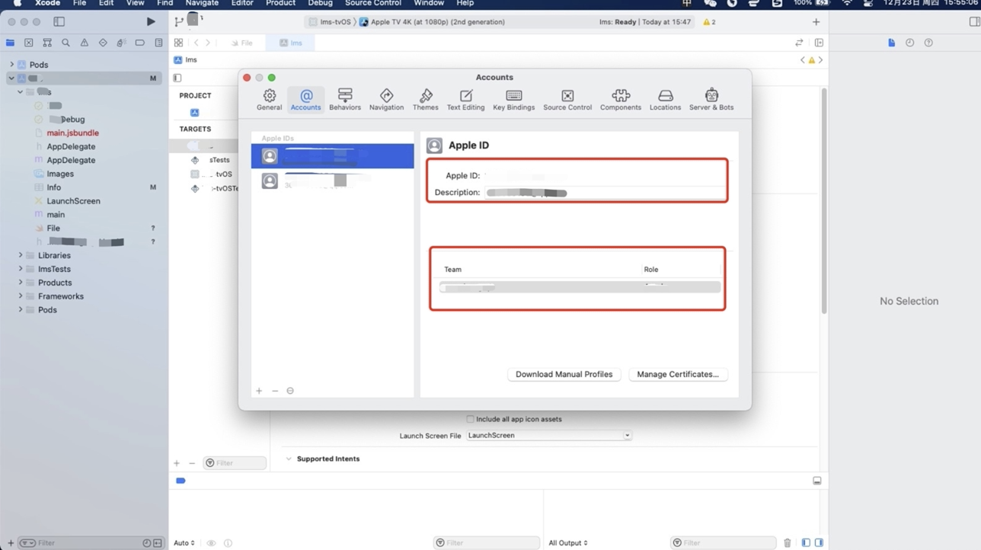
Task: Add an editor on the right
Action: 819,43
